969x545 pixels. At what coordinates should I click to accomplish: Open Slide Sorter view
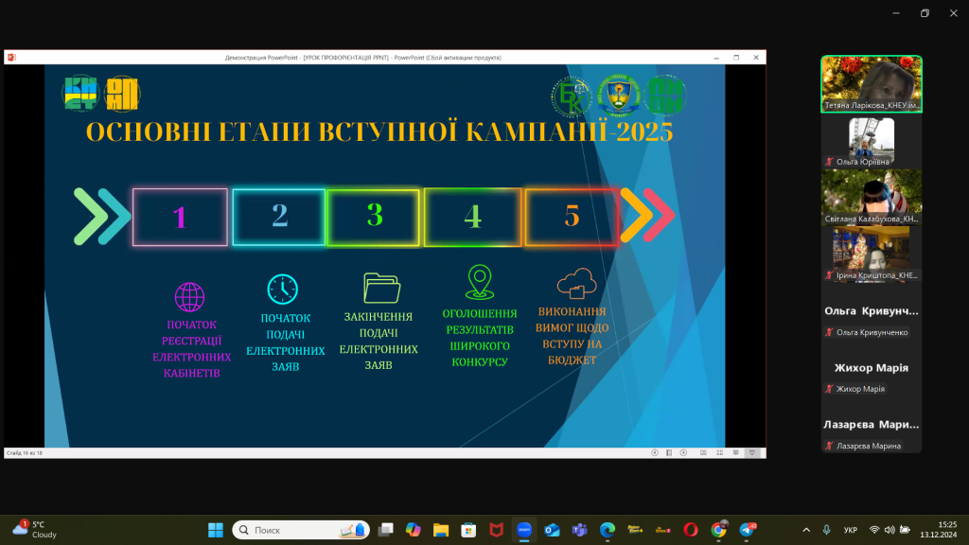click(x=722, y=453)
